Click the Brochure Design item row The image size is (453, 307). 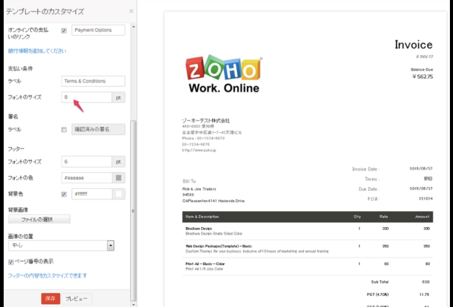pyautogui.click(x=307, y=231)
